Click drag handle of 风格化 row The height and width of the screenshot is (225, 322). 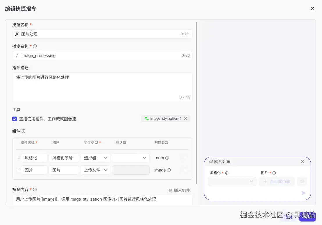pyautogui.click(x=19, y=158)
